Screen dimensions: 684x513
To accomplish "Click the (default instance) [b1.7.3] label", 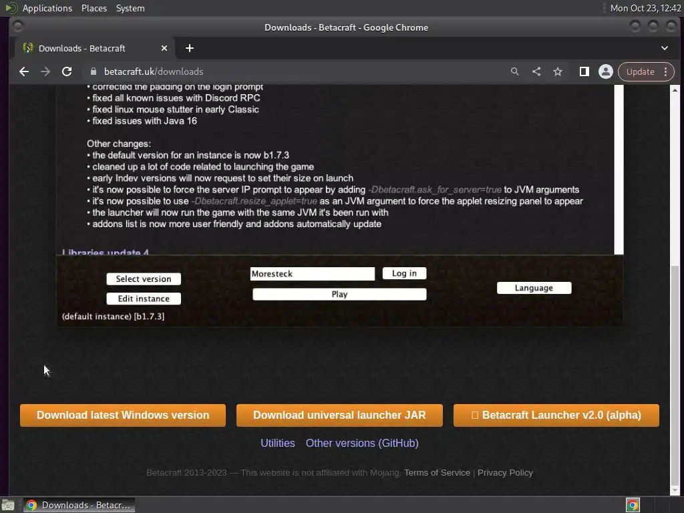I will (x=113, y=316).
